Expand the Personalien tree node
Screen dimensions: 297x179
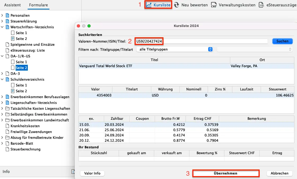pos(2,15)
